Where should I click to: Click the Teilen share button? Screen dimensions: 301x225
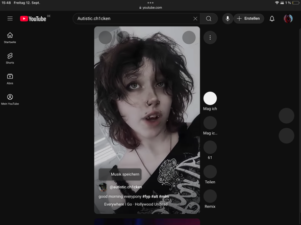(x=210, y=172)
